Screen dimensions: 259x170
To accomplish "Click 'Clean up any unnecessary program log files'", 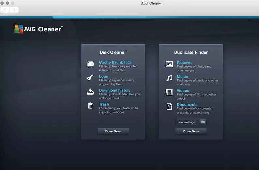I will pyautogui.click(x=117, y=82).
